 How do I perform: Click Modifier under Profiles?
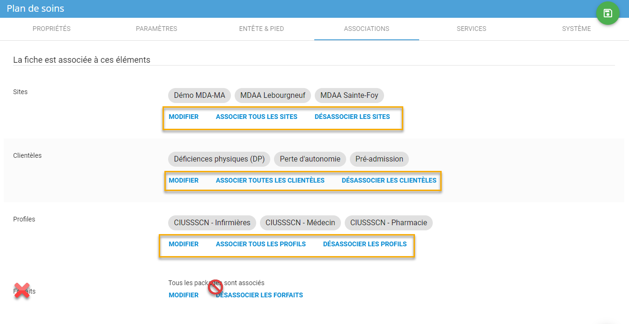[x=184, y=244]
